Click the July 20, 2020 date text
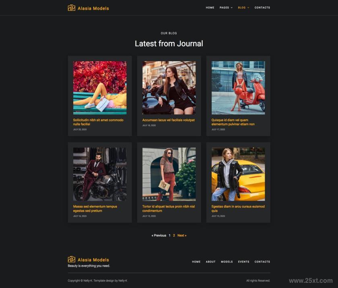 tap(80, 129)
